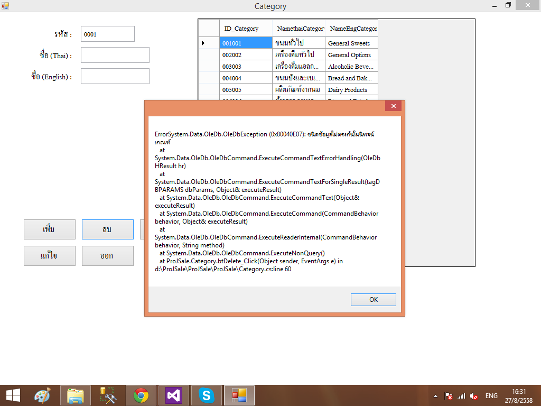Open Google Chrome from the taskbar
541x406 pixels.
(x=141, y=395)
